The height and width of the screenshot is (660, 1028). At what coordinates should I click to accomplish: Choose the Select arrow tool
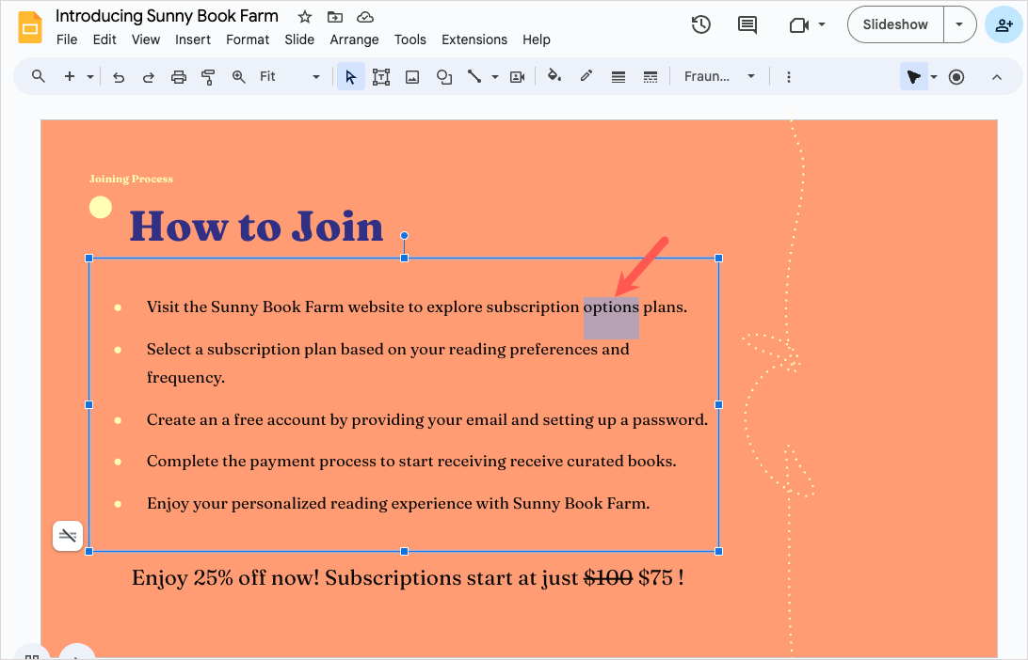click(x=351, y=77)
